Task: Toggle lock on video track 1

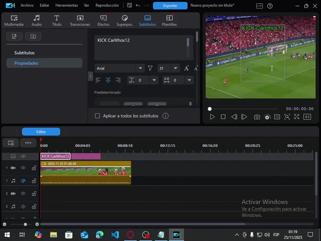Action: [34, 168]
